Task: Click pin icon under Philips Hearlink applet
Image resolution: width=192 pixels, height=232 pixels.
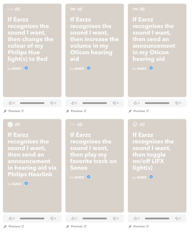Action: click(5, 226)
